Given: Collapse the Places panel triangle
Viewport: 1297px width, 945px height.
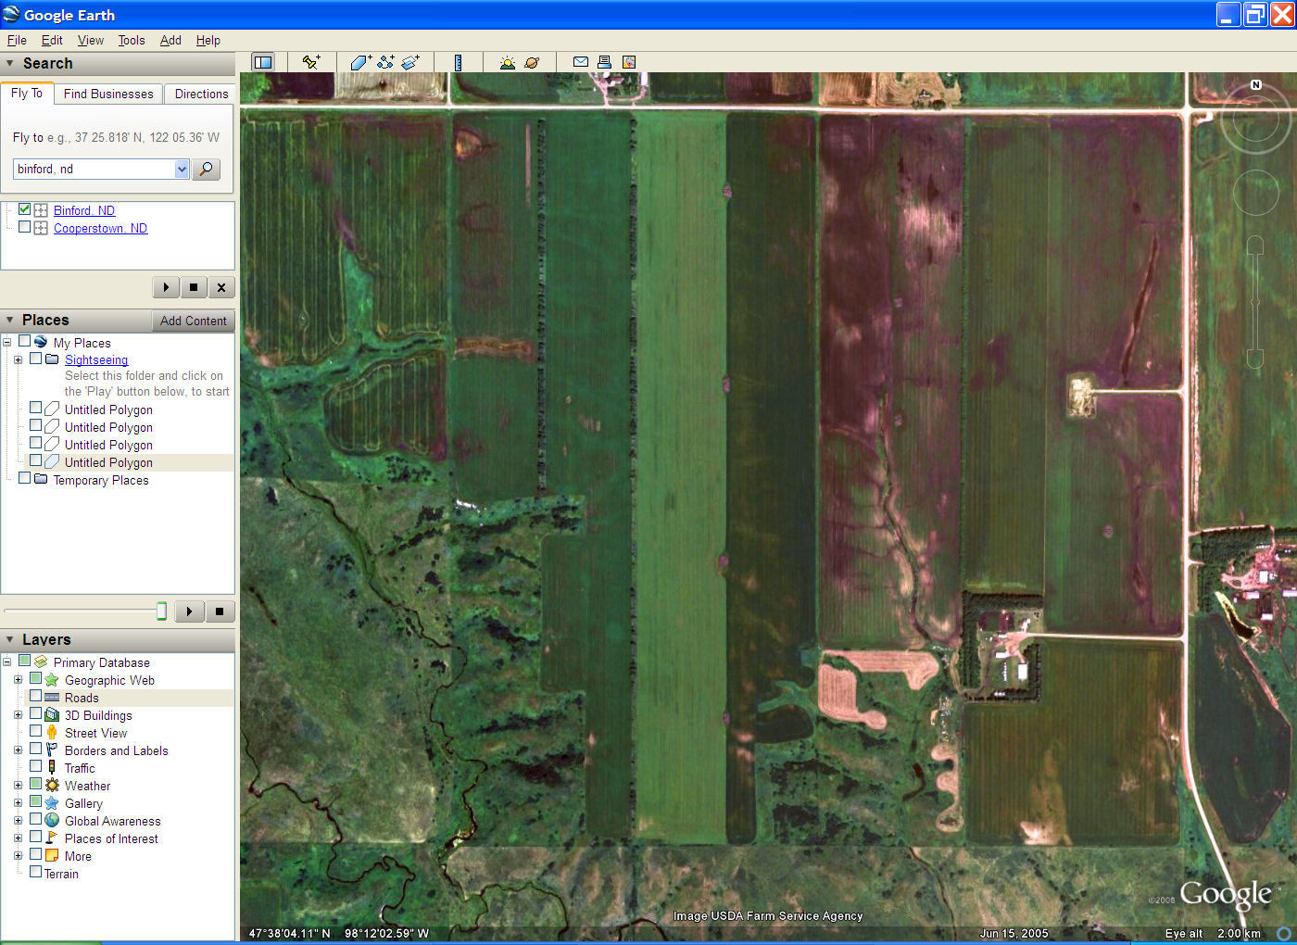Looking at the screenshot, I should [x=10, y=320].
